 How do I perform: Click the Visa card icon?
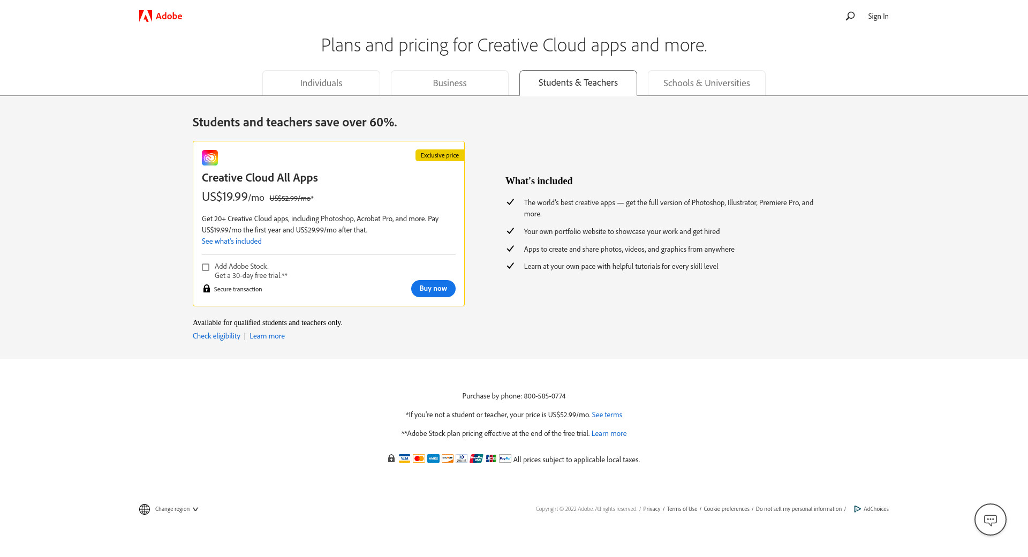(404, 458)
